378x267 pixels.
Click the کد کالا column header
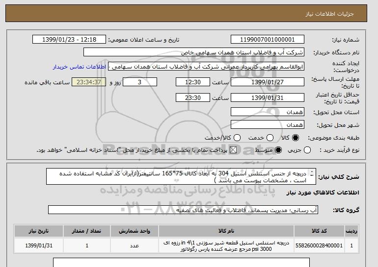319,231
